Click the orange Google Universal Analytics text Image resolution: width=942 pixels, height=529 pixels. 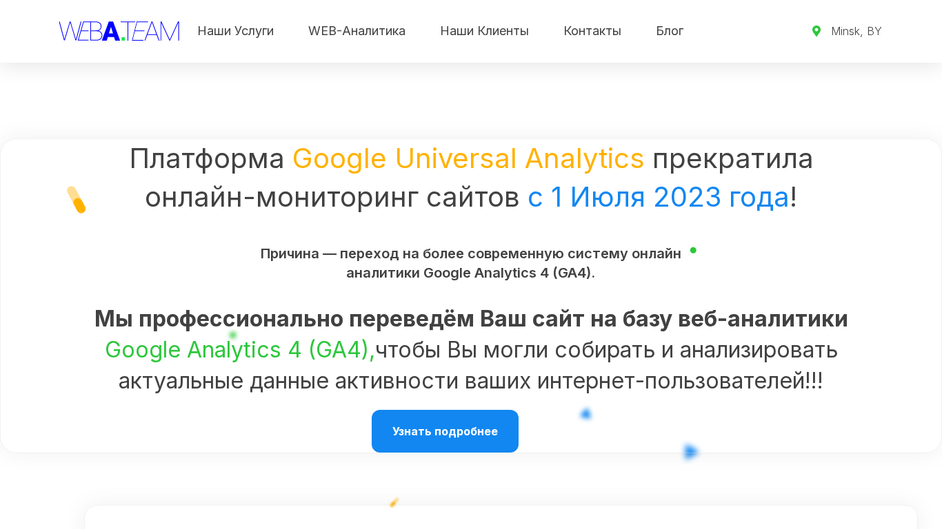(x=468, y=158)
